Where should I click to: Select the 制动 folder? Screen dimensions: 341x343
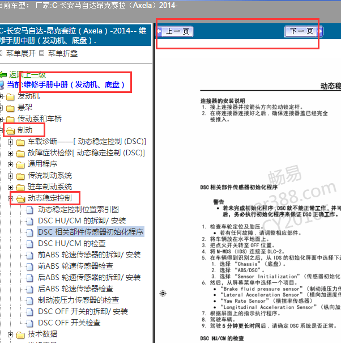click(25, 130)
